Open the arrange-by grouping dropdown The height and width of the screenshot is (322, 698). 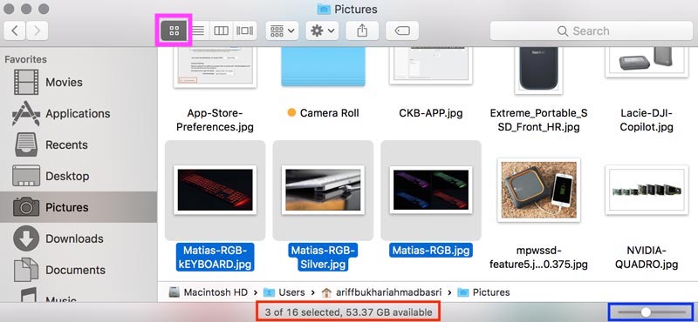[x=282, y=30]
